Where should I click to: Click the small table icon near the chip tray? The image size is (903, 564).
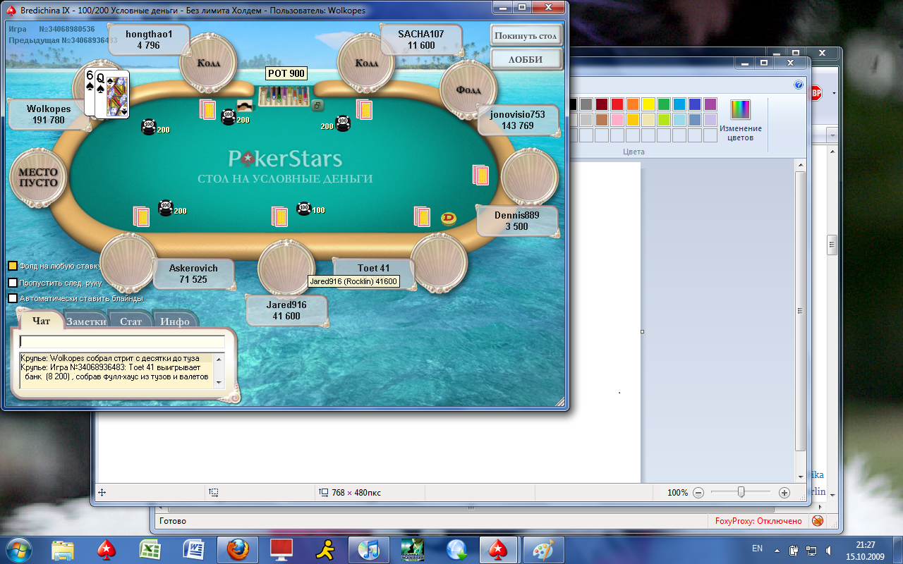(318, 105)
